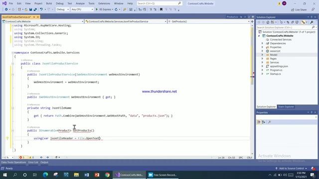Toggle pin on the JsonFileProductService.cs tab
The width and height of the screenshot is (319, 179).
pos(34,17)
